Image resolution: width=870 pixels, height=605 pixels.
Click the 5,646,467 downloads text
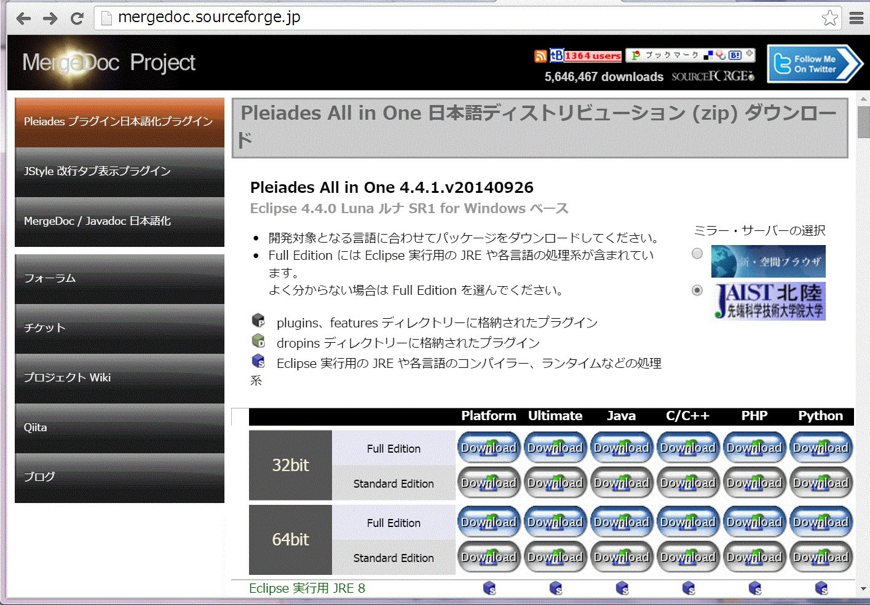click(x=604, y=77)
